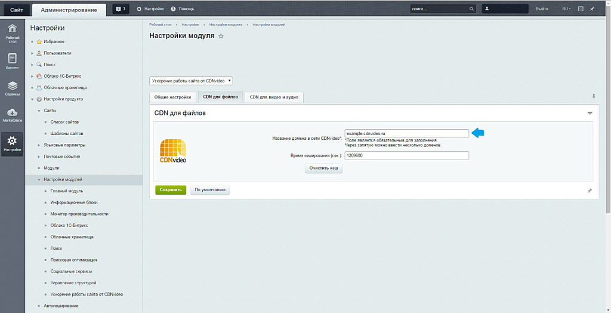Open notifications counter showing 3
This screenshot has width=611, height=313.
tap(121, 9)
